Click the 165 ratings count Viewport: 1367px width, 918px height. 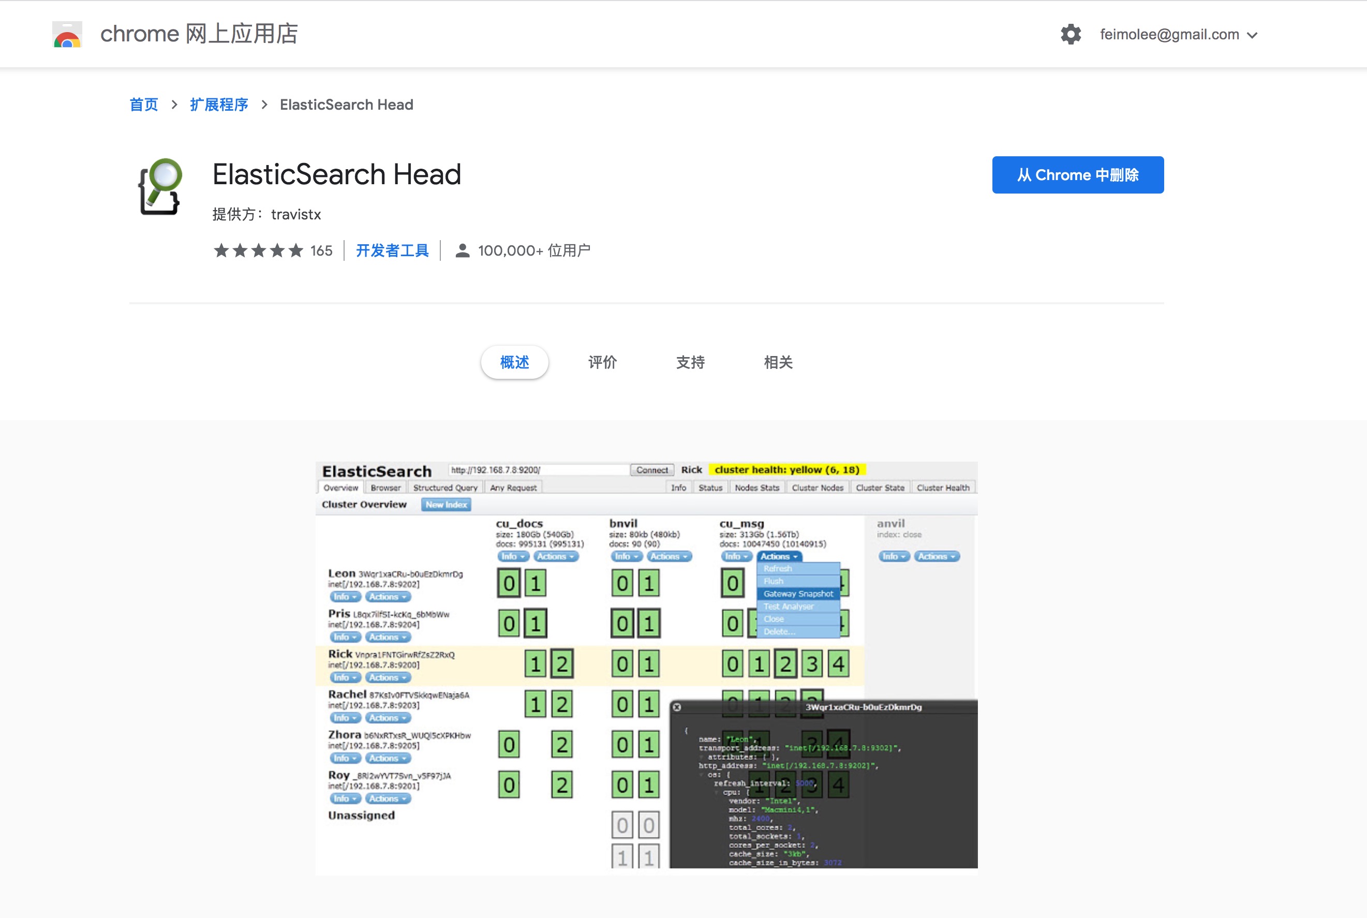pyautogui.click(x=321, y=250)
